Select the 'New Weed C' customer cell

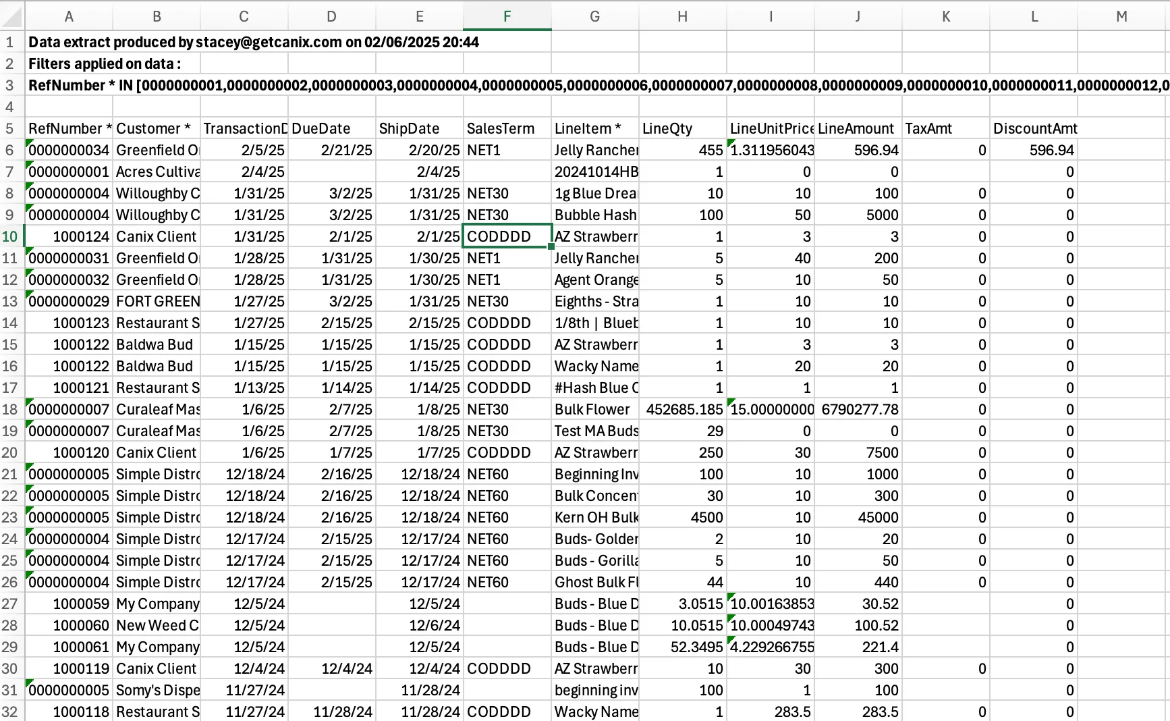(157, 626)
